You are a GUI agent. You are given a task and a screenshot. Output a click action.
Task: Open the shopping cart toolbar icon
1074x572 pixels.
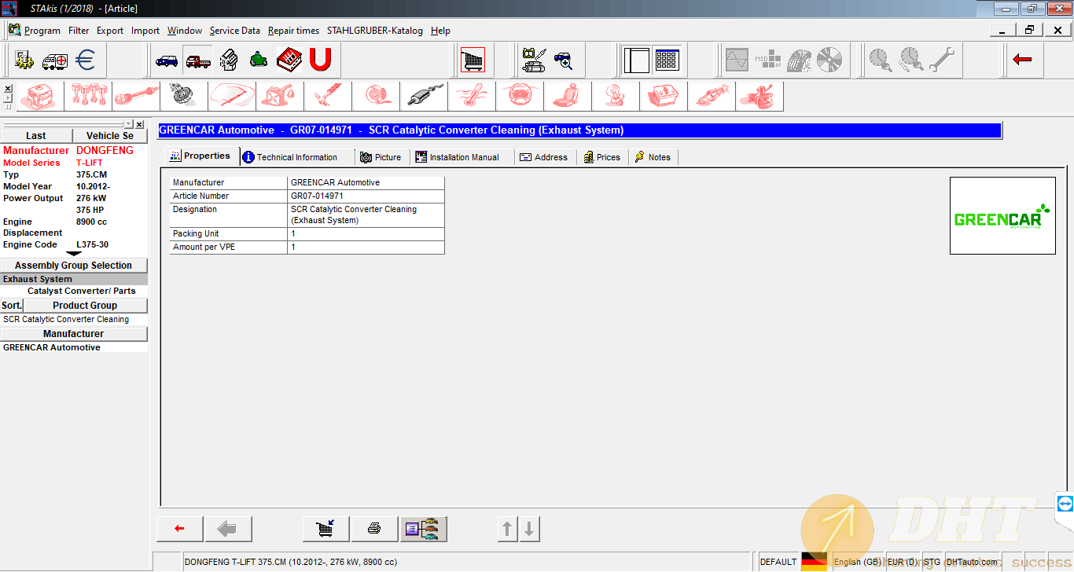(x=473, y=60)
